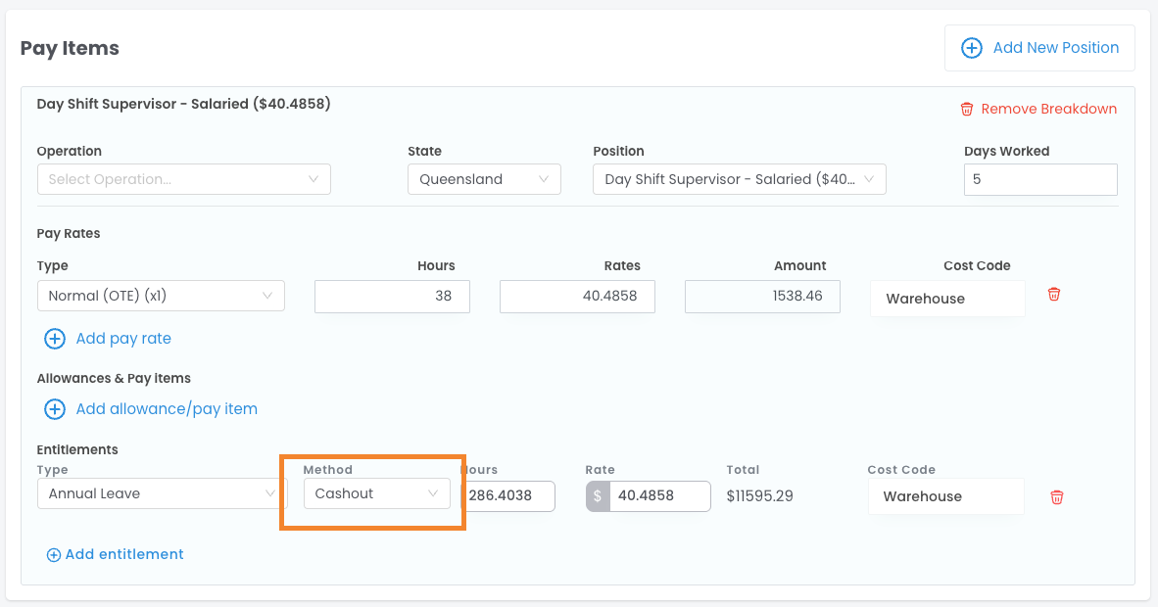Click the entitlement Hours field showing 286.4038
The height and width of the screenshot is (607, 1158).
pyautogui.click(x=507, y=496)
